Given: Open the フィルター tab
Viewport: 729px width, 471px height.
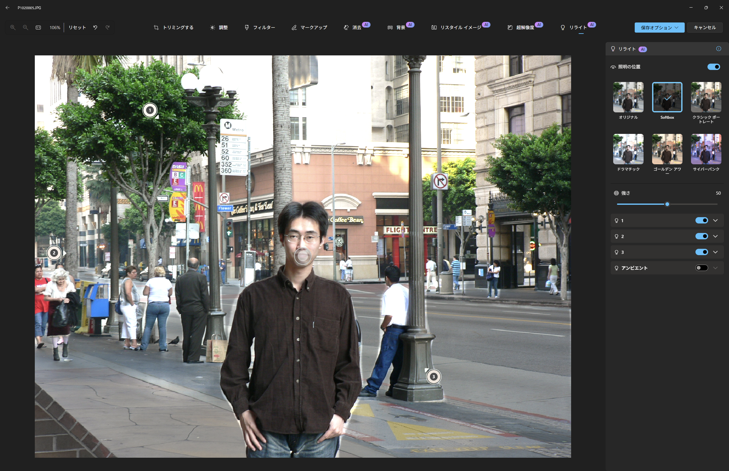Looking at the screenshot, I should [x=260, y=28].
